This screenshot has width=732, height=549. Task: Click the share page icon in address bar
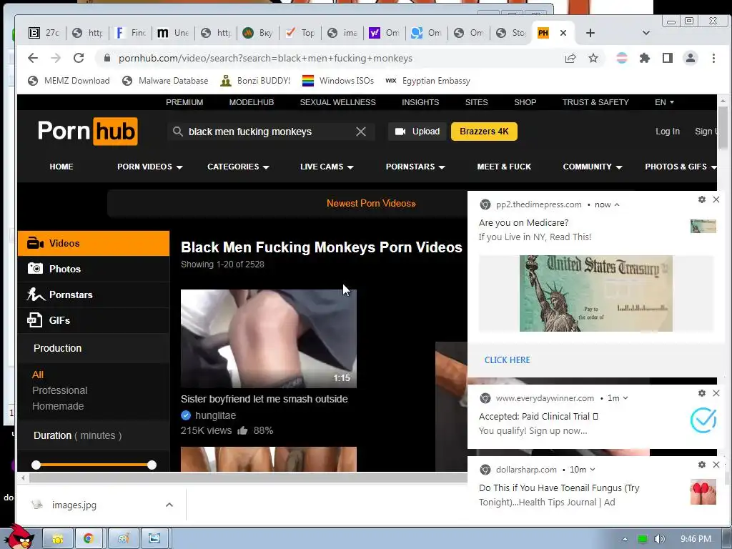pyautogui.click(x=570, y=59)
